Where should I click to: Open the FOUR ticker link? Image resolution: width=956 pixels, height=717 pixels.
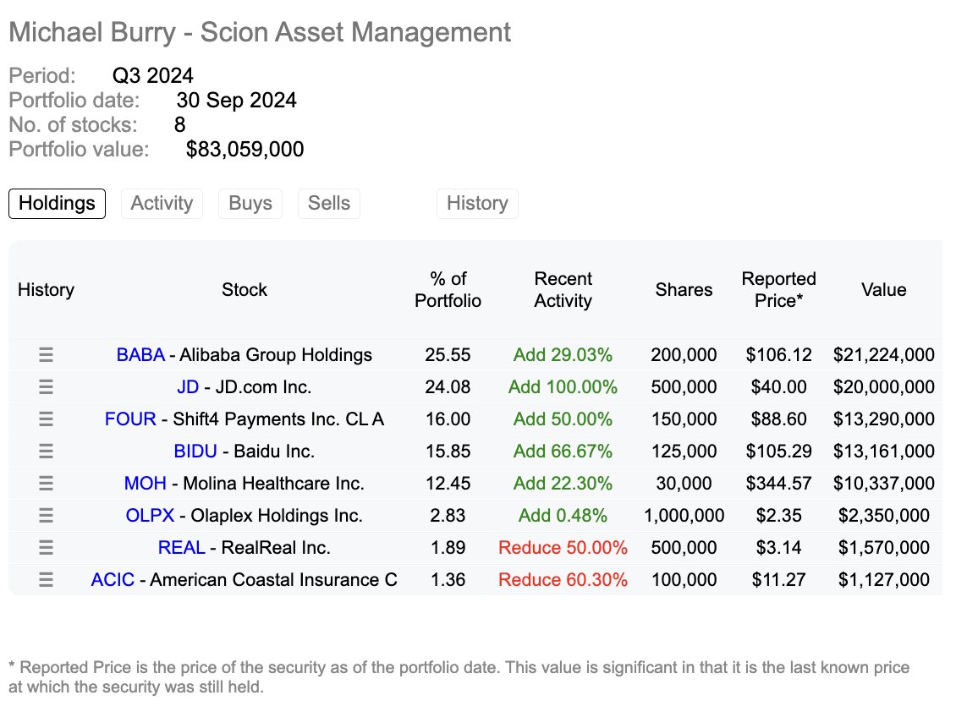pos(129,419)
